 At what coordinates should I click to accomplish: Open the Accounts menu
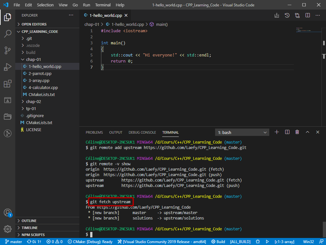coord(7,213)
